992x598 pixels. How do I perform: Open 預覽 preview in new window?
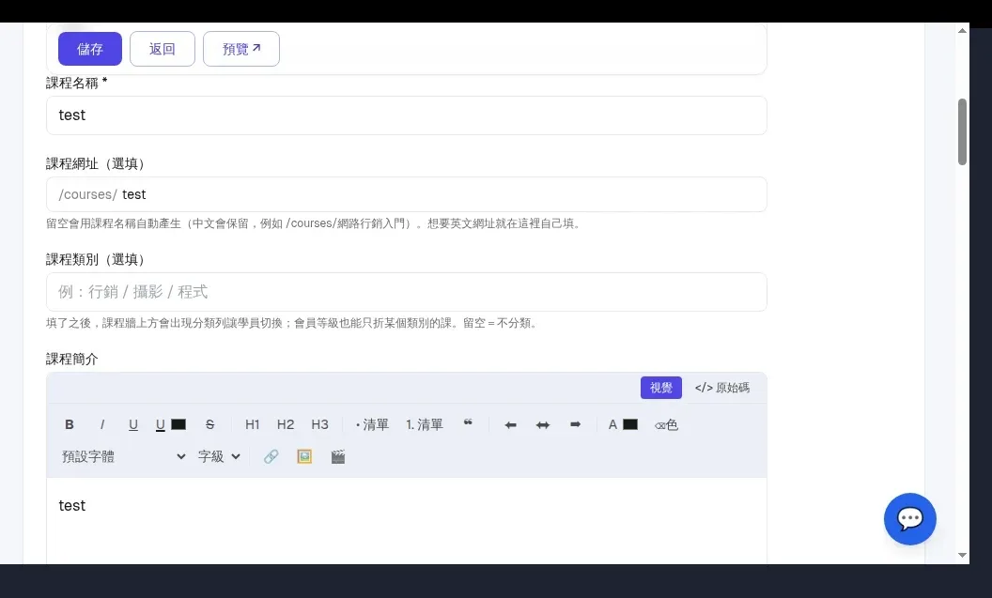241,49
